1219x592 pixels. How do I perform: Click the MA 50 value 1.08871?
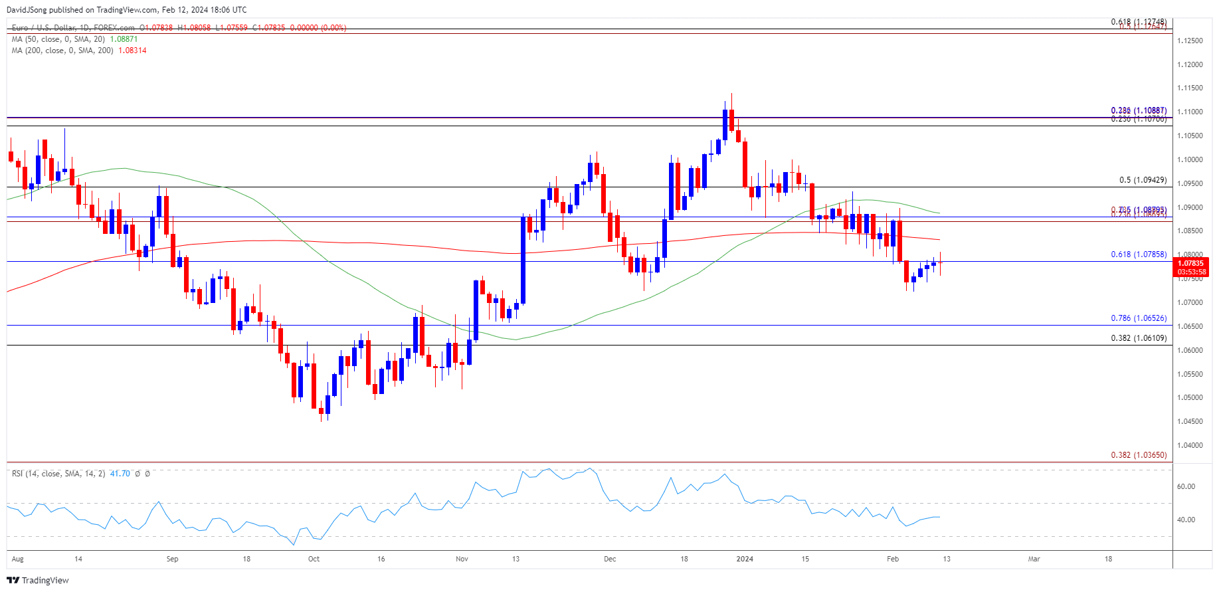click(124, 39)
